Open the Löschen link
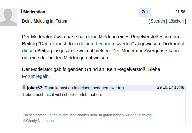192x133 pixels. click(x=176, y=21)
